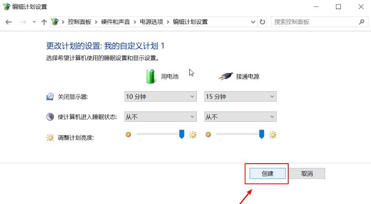This screenshot has width=371, height=204.
Task: Click the back navigation arrow
Action: click(9, 22)
